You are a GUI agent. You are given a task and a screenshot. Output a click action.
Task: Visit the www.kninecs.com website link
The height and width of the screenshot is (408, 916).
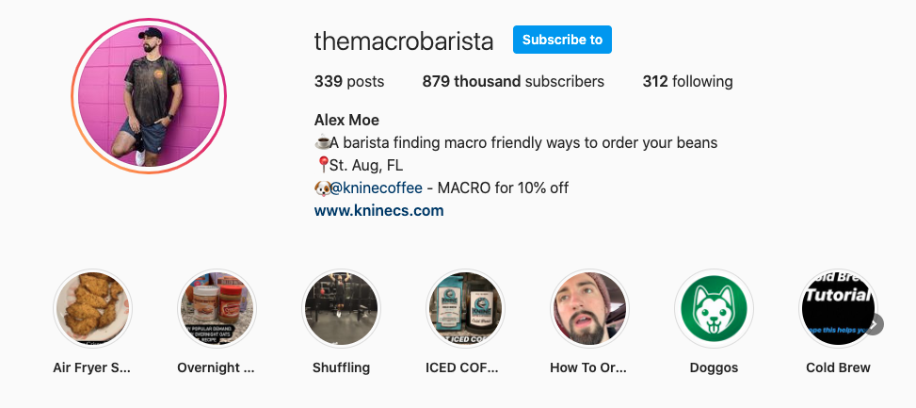click(x=379, y=210)
